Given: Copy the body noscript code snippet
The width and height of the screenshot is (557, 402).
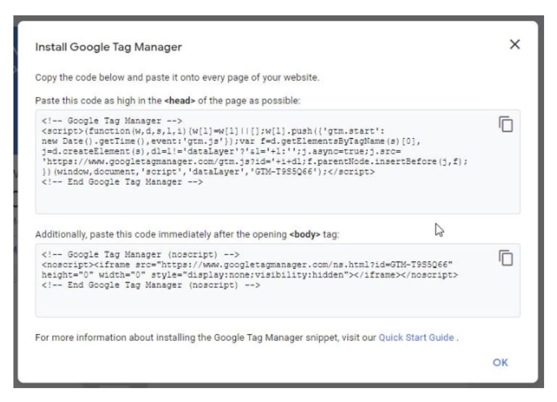Looking at the screenshot, I should click(506, 258).
